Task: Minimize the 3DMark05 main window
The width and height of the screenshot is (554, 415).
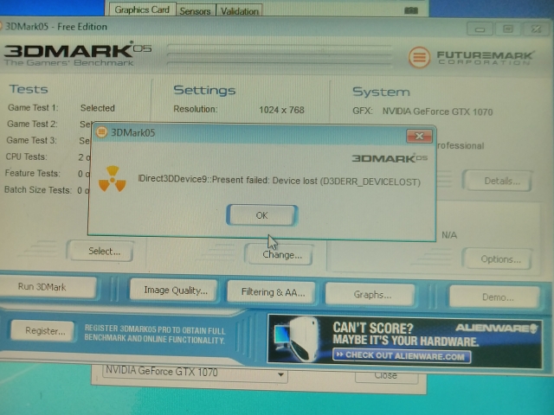Action: pos(480,29)
